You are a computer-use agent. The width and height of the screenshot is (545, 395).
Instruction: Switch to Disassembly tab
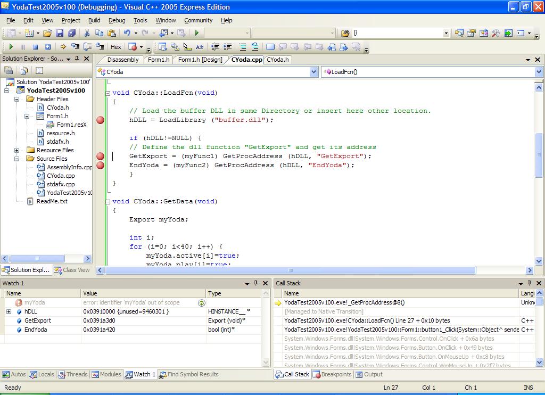pyautogui.click(x=123, y=60)
